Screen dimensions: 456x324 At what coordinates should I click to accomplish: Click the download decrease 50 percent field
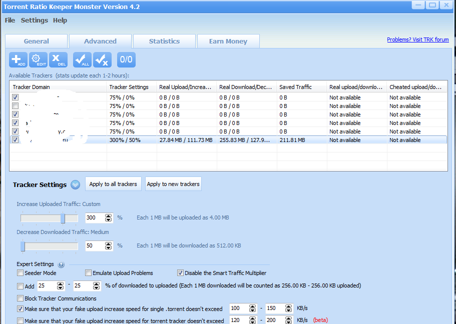(95, 246)
